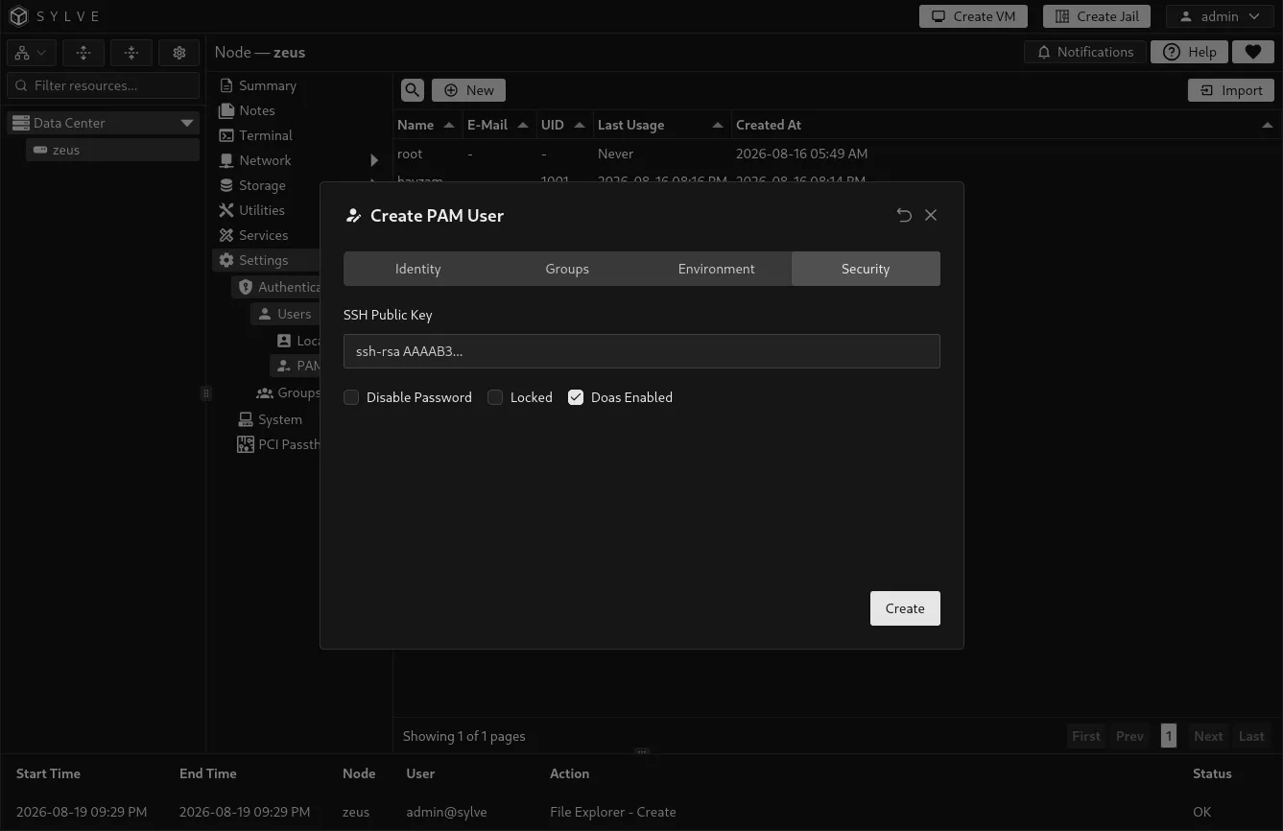Select the Groups tree item
The width and height of the screenshot is (1283, 831).
tap(288, 392)
